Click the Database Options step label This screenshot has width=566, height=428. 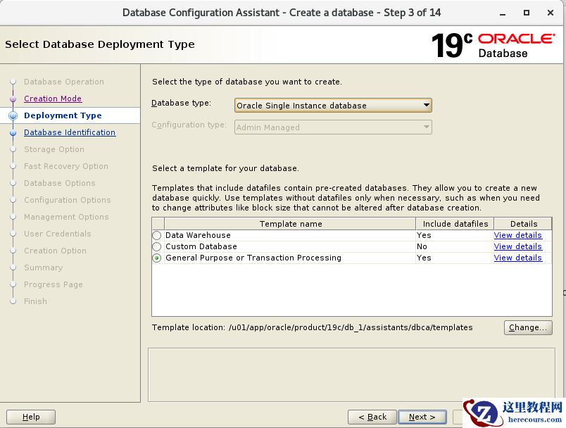60,183
